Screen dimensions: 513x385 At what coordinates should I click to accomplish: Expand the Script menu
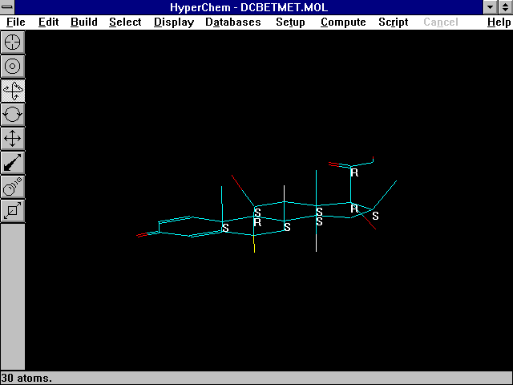(393, 22)
